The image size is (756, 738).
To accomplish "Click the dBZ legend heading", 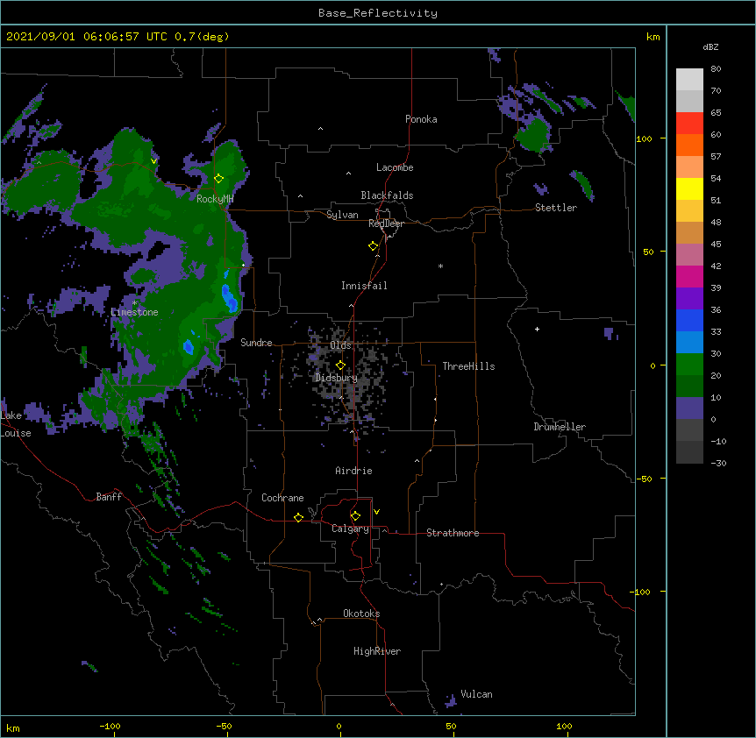I will point(710,47).
